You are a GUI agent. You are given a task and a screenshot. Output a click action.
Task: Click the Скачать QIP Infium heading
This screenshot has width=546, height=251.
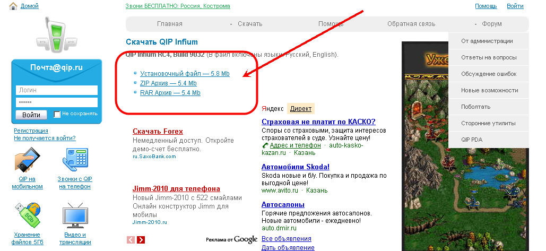click(x=161, y=42)
